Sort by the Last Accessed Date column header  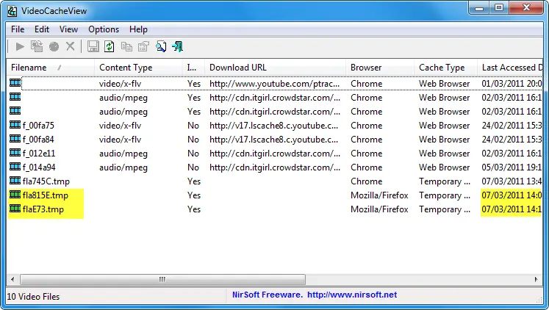(510, 68)
